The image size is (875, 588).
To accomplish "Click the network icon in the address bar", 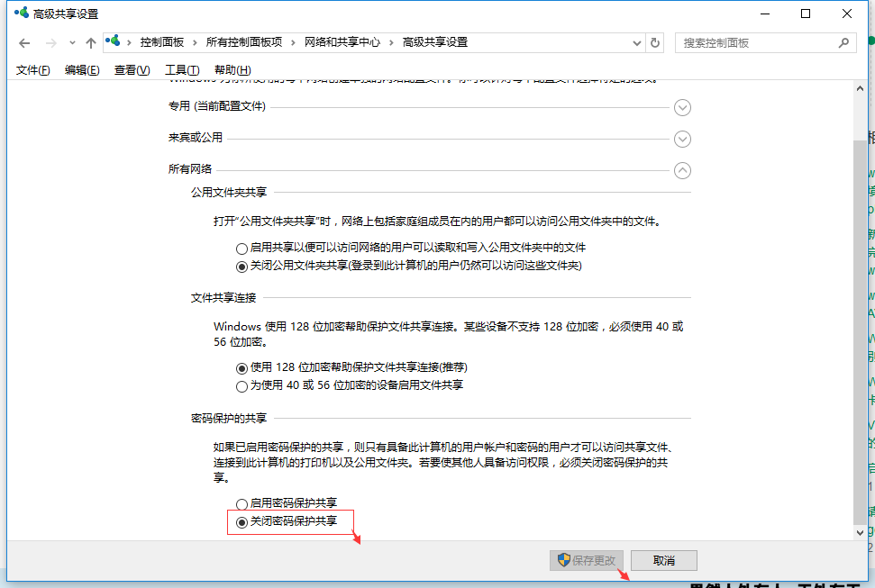I will [113, 41].
